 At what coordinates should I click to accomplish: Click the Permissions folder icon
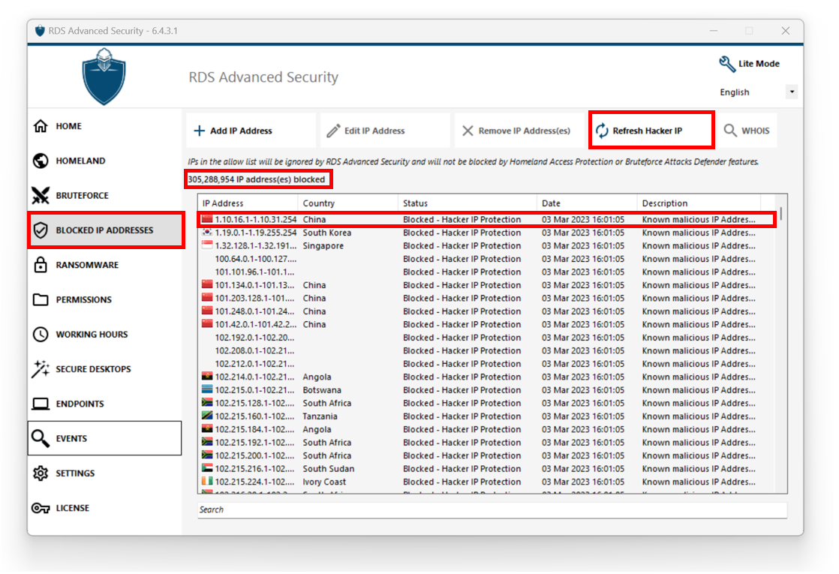[41, 299]
